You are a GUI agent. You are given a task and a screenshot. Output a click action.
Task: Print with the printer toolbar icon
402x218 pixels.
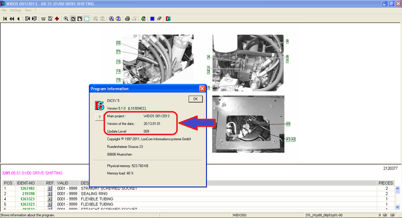point(127,19)
